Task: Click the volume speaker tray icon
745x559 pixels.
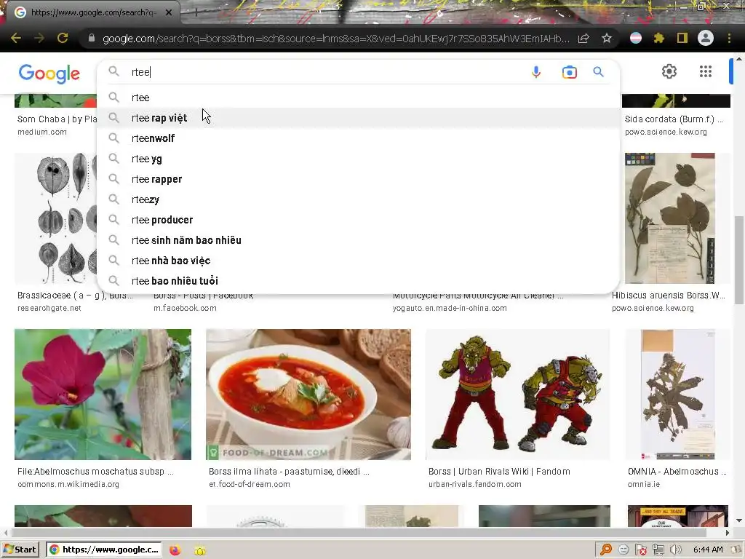Action: 675,550
